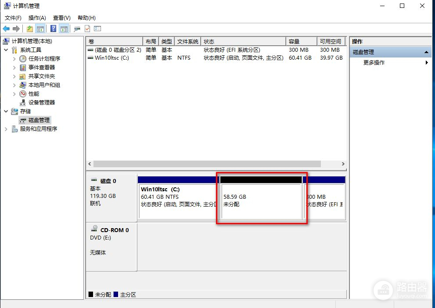Open 设备管理器 in the tree
The width and height of the screenshot is (435, 308).
42,103
